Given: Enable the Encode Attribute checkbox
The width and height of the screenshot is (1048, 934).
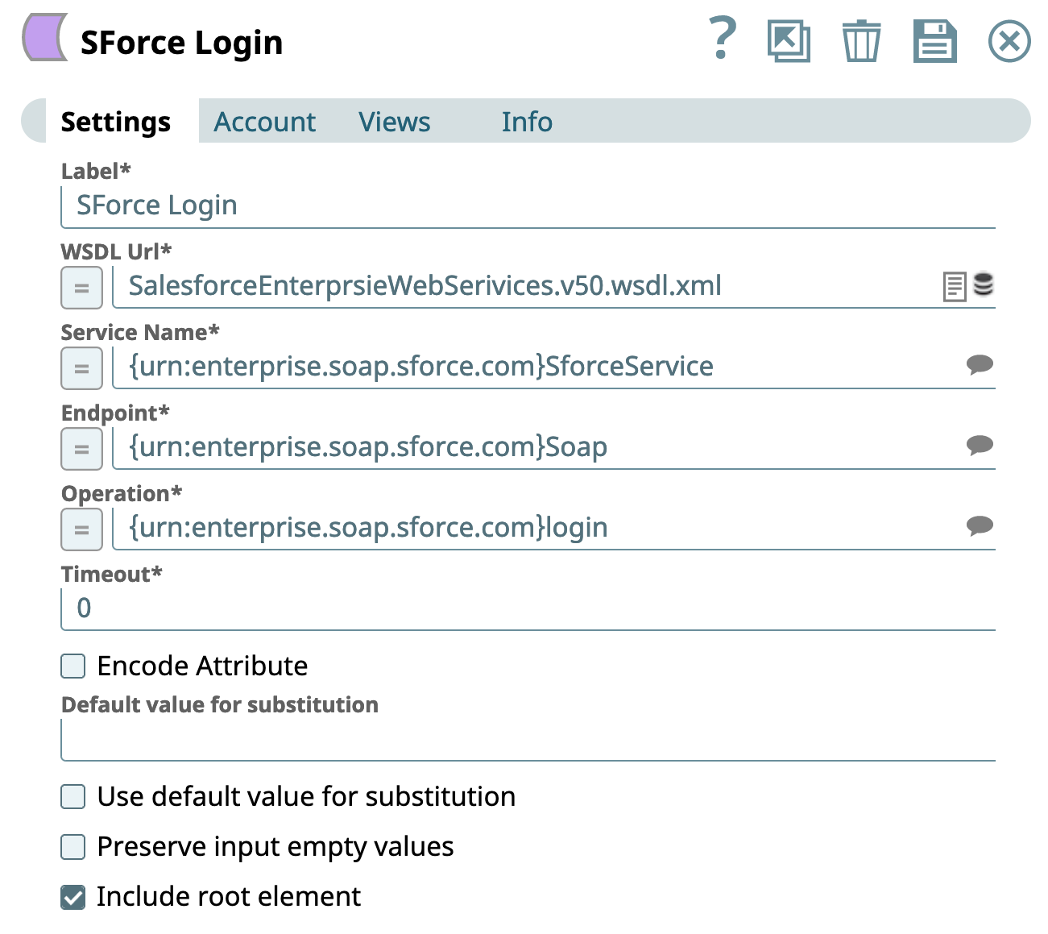Looking at the screenshot, I should pos(73,666).
